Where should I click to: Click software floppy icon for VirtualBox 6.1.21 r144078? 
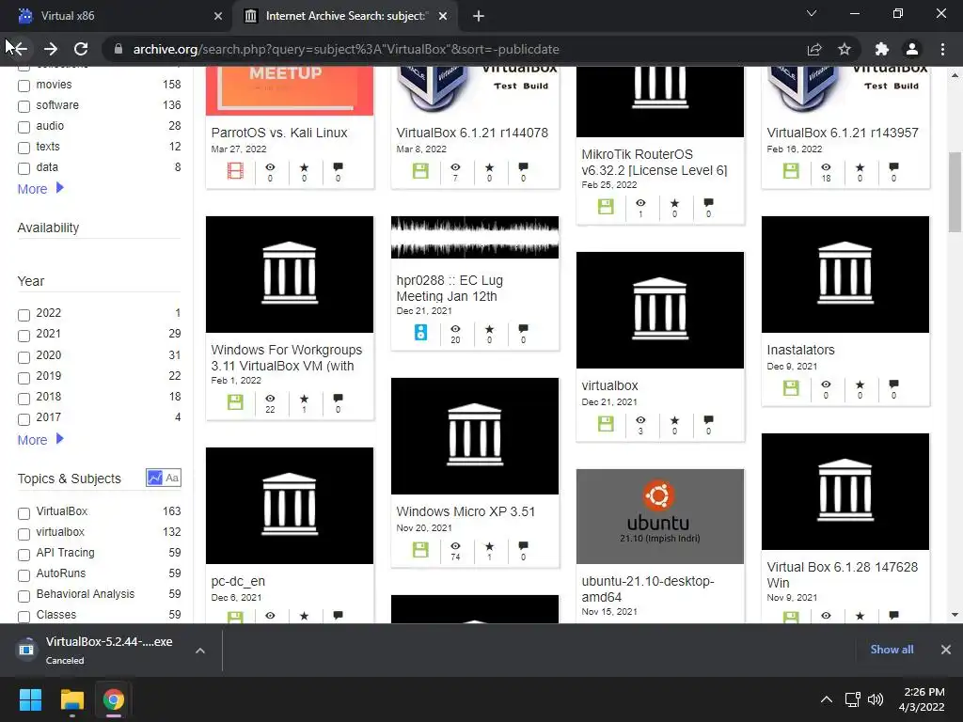(x=420, y=171)
